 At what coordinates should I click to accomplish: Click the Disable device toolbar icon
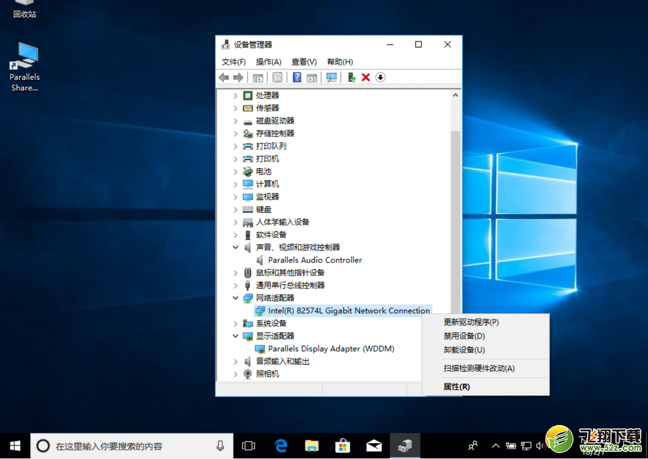[x=379, y=77]
